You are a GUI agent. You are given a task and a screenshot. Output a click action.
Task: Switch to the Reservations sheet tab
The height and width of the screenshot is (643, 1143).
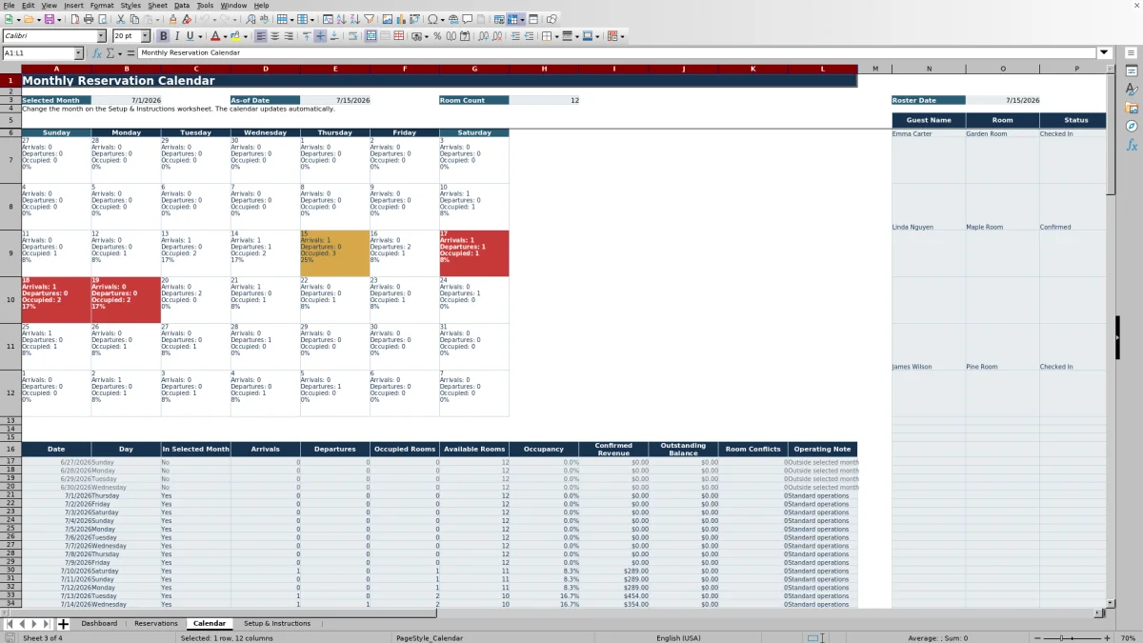pos(156,623)
